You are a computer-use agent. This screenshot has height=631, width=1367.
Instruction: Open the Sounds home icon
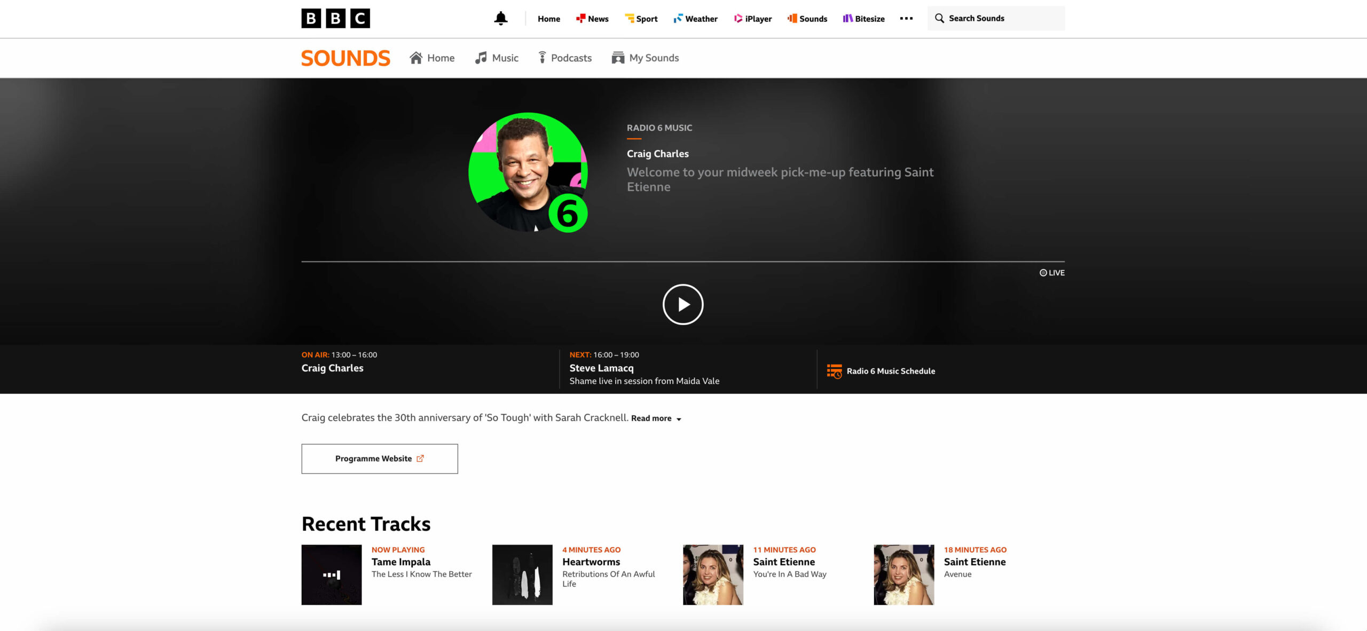[416, 58]
